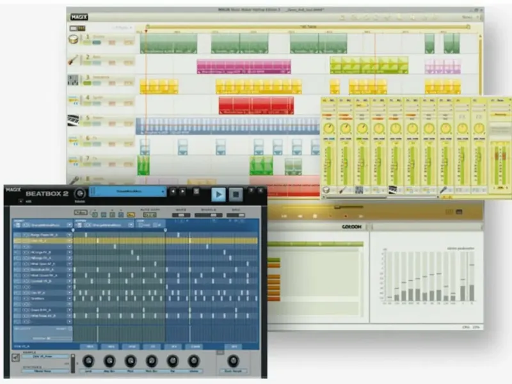Open the Catooh tab in the media pool
The width and height of the screenshot is (512, 384).
351,227
